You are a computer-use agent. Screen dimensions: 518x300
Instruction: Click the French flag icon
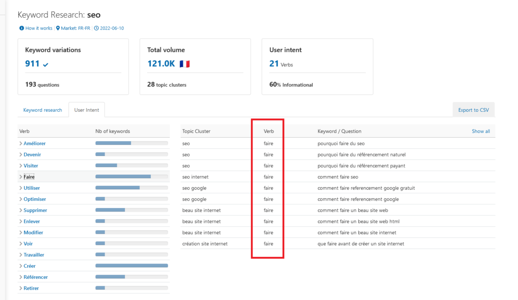(x=185, y=64)
